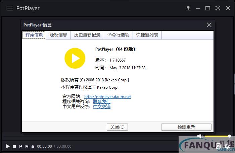Skip to next track button
The image size is (235, 153).
point(27,146)
